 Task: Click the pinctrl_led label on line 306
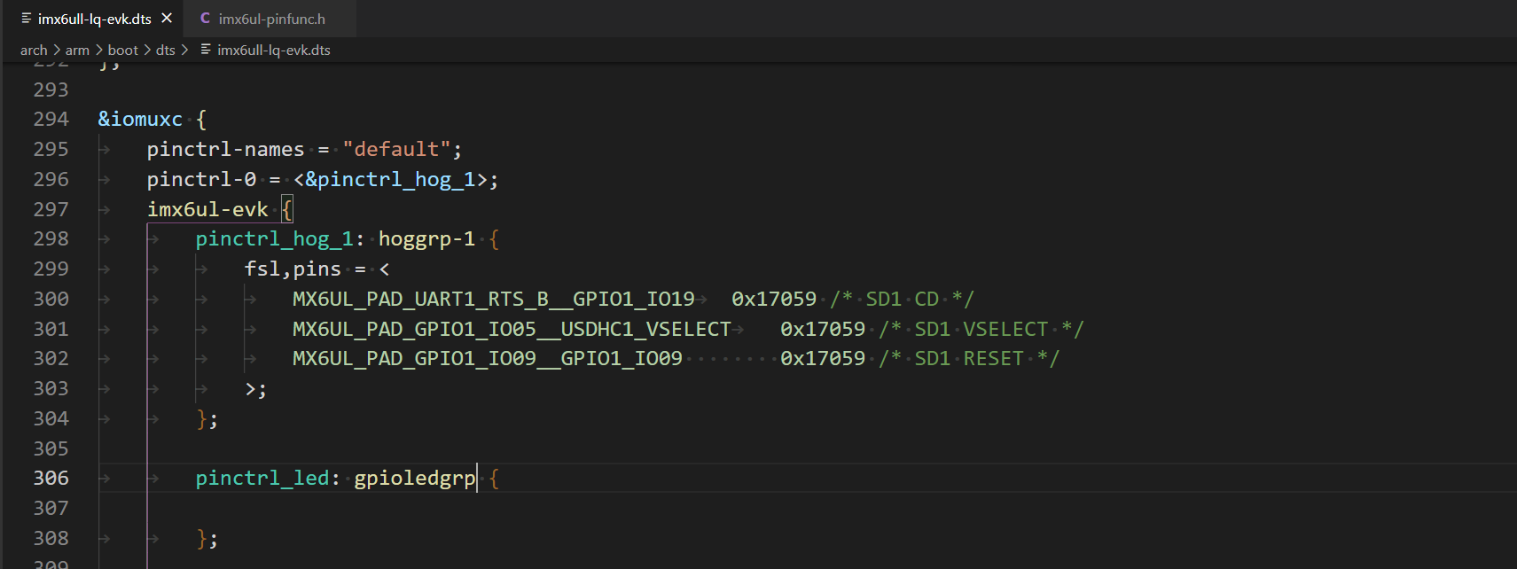[262, 478]
